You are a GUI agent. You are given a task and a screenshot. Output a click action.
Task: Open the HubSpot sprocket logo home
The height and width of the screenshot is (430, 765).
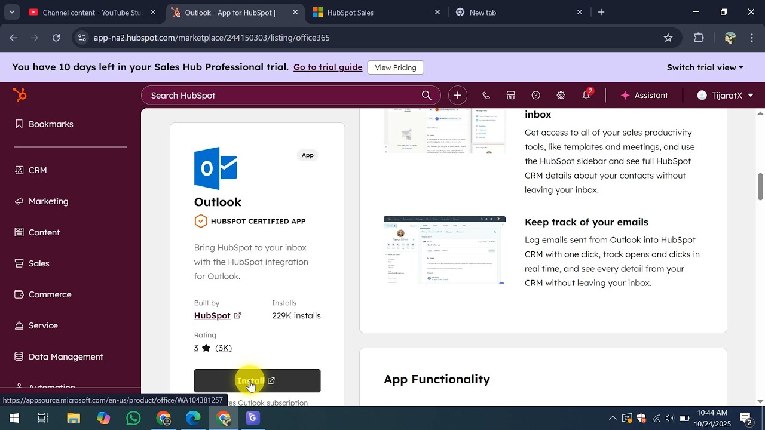pyautogui.click(x=20, y=95)
